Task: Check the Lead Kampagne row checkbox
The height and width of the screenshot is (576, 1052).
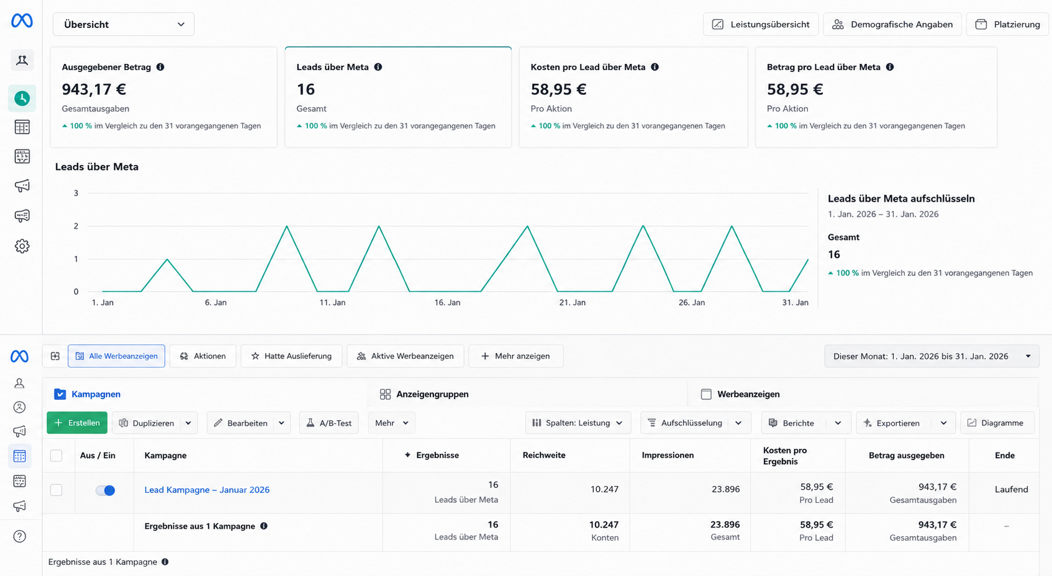Action: click(57, 490)
